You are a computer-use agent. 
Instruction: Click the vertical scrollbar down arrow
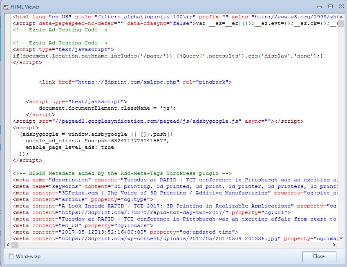tap(341, 238)
